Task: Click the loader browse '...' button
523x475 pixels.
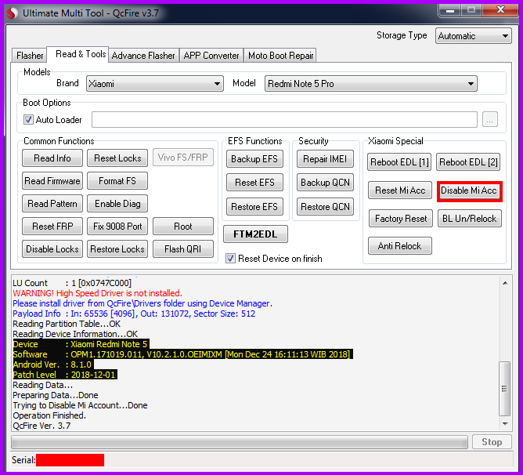Action: (x=489, y=120)
